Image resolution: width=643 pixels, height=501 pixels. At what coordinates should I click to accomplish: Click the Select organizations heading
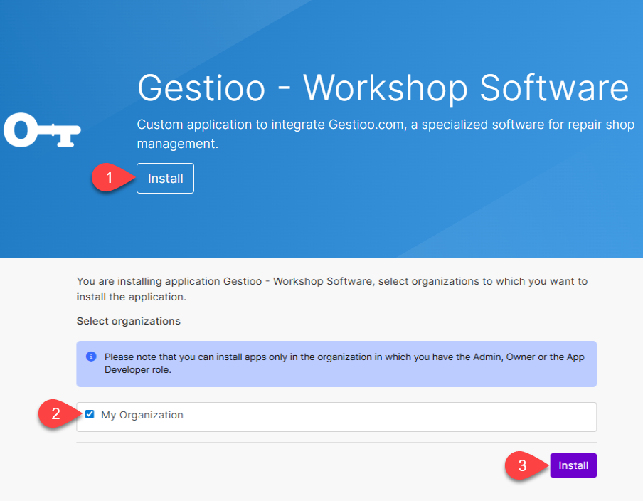pyautogui.click(x=129, y=321)
